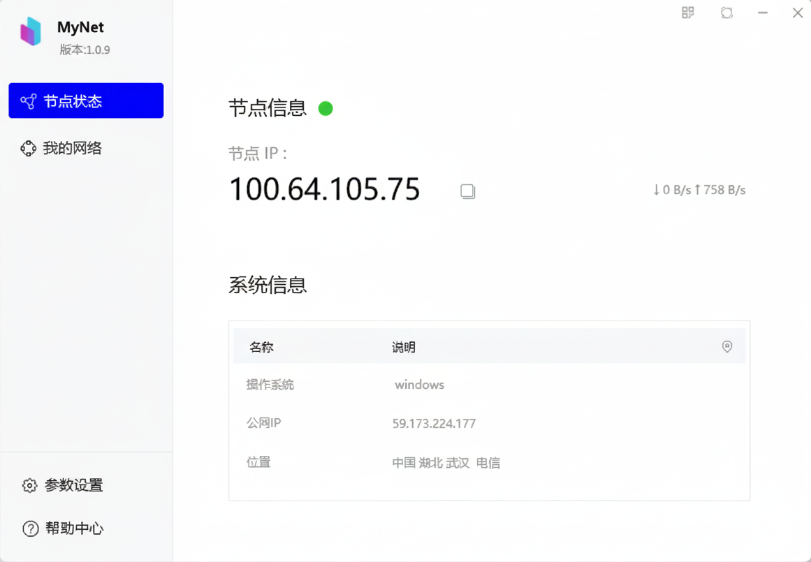The height and width of the screenshot is (562, 811).
Task: Click the circular refresh icon in title bar
Action: [x=726, y=13]
